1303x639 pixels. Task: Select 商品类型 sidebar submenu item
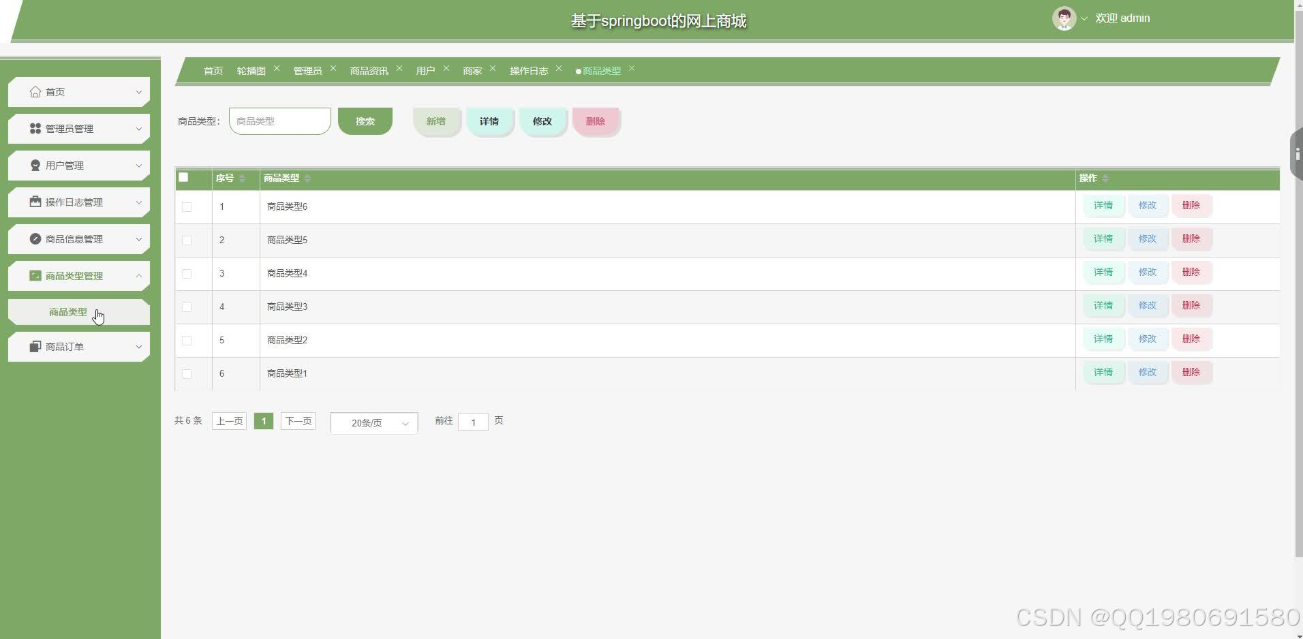tap(79, 312)
